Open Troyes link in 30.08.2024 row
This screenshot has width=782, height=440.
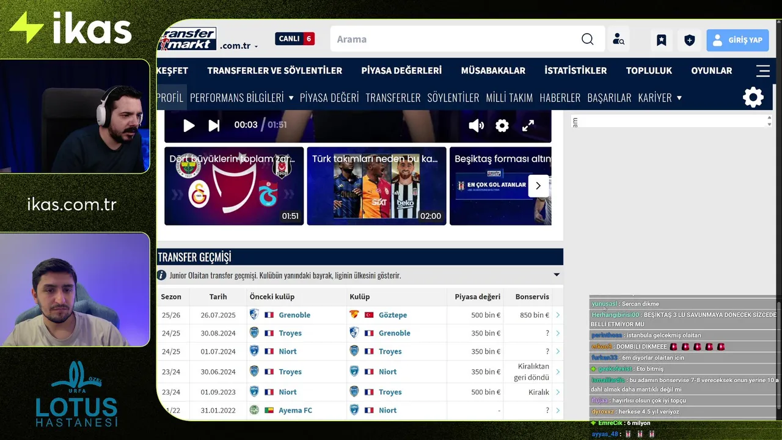tap(290, 333)
